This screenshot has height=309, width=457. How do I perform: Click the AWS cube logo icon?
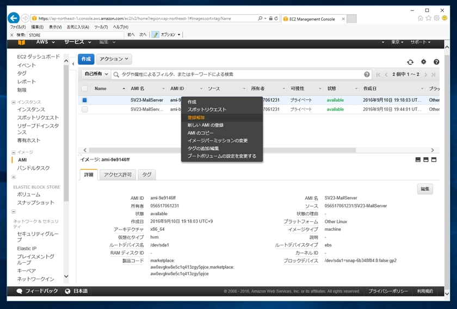pos(21,42)
